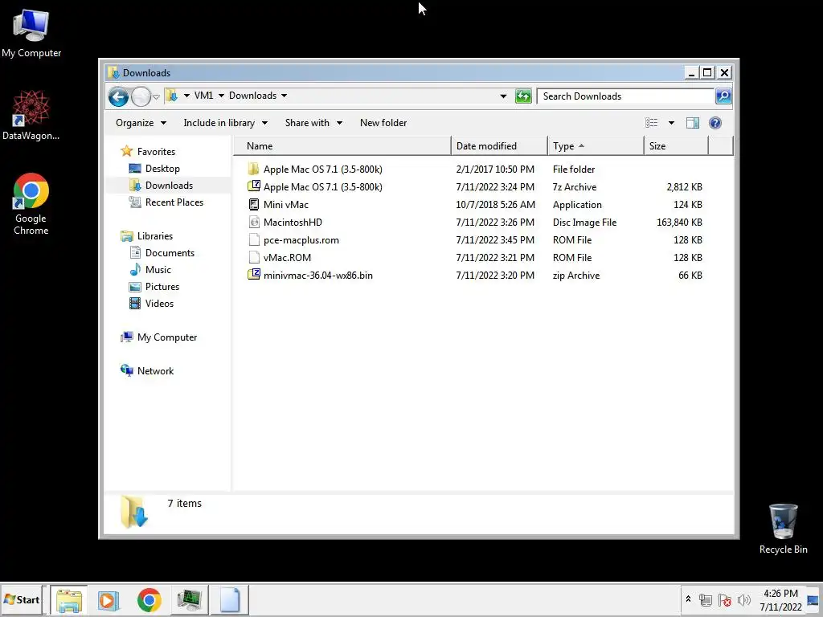Click the Favorites star in sidebar

(x=126, y=151)
